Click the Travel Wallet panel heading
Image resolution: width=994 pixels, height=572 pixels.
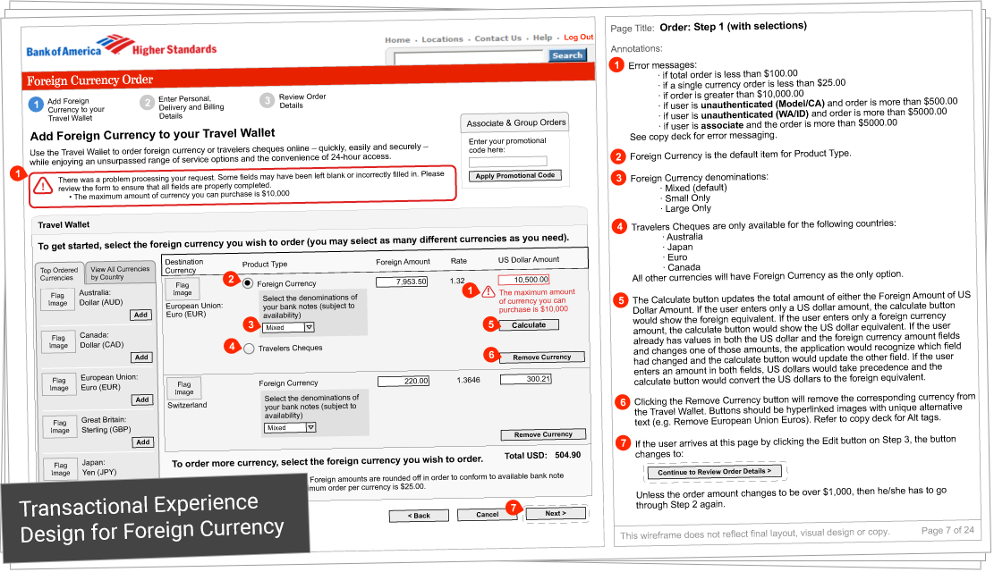point(64,225)
